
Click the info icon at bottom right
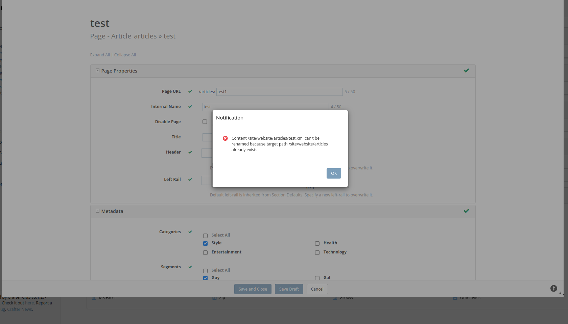554,289
